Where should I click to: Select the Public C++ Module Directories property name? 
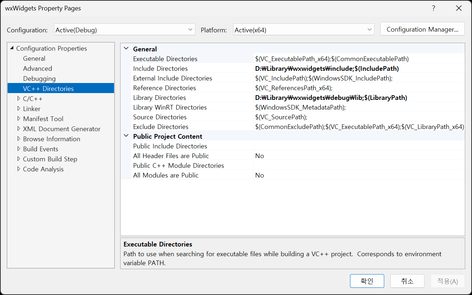click(x=178, y=165)
